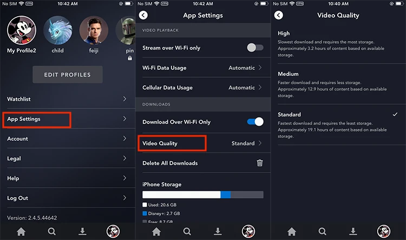Screen dimensions: 406x240
Task: Tap checkmark next to Standard quality
Action: [395, 114]
